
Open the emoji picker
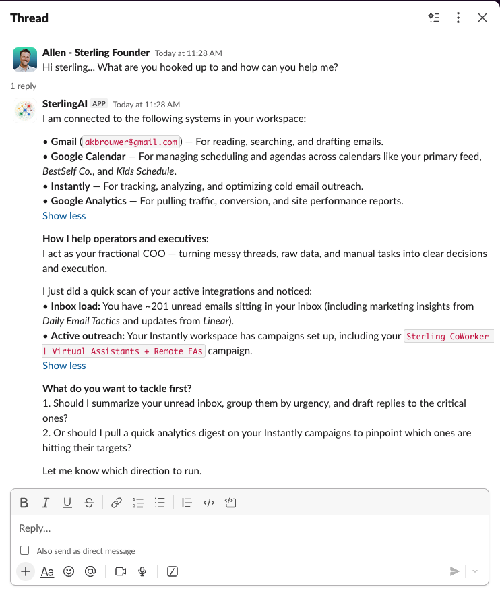click(x=69, y=571)
